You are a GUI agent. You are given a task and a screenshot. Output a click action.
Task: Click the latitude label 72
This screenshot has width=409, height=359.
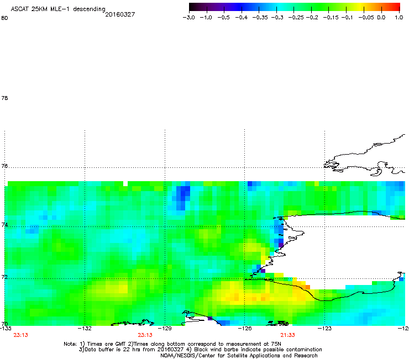coord(4,277)
